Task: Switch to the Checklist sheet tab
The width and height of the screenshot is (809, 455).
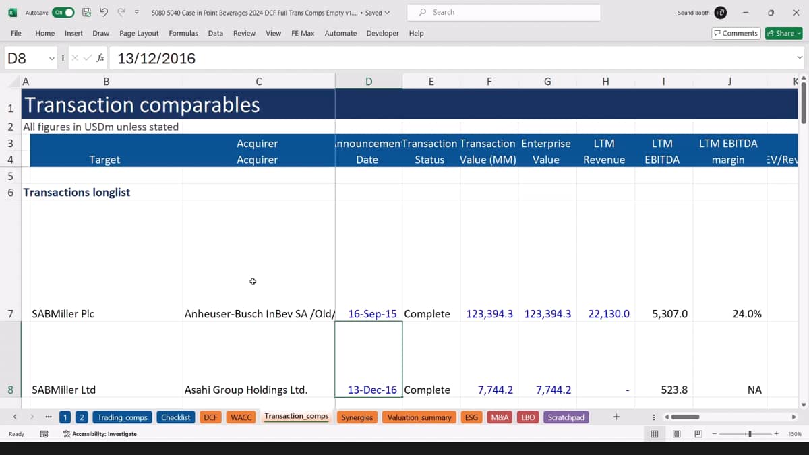Action: tap(176, 417)
